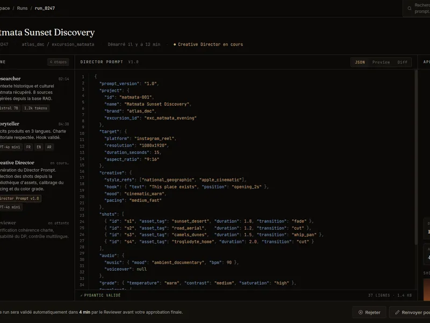This screenshot has width=430, height=323.
Task: Switch to the JSON view tab
Action: pos(360,62)
